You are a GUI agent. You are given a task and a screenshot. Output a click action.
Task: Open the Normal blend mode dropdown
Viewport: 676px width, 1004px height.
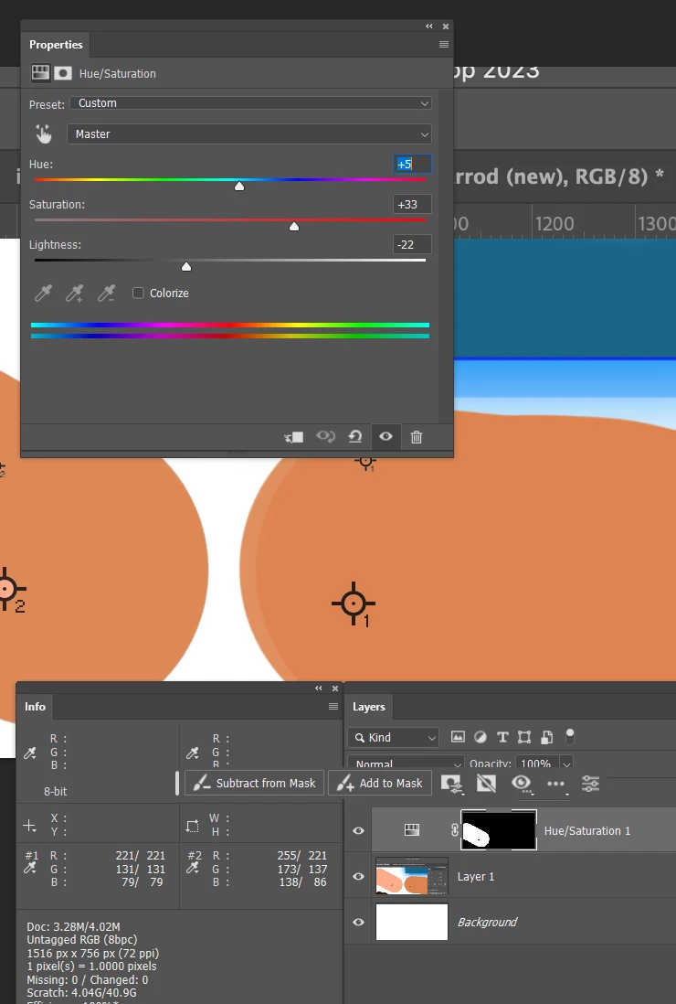(406, 764)
